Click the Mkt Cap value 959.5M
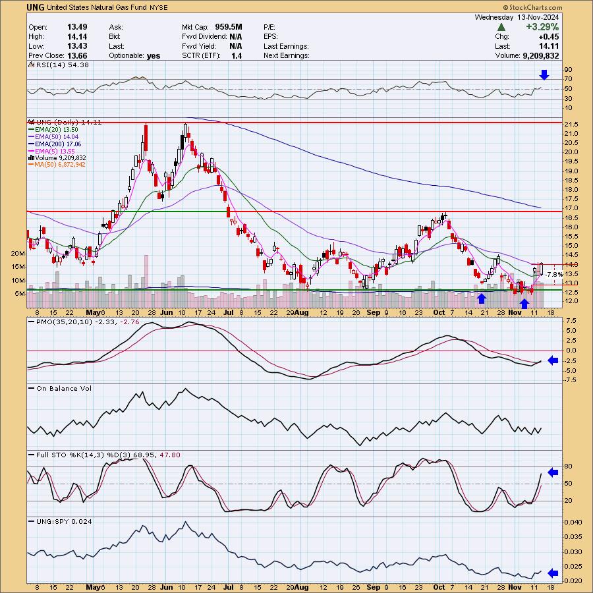The width and height of the screenshot is (593, 593). pyautogui.click(x=229, y=27)
